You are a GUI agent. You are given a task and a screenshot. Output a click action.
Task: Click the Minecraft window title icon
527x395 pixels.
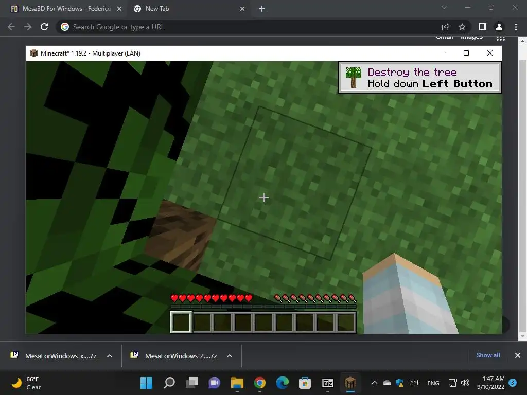tap(33, 53)
